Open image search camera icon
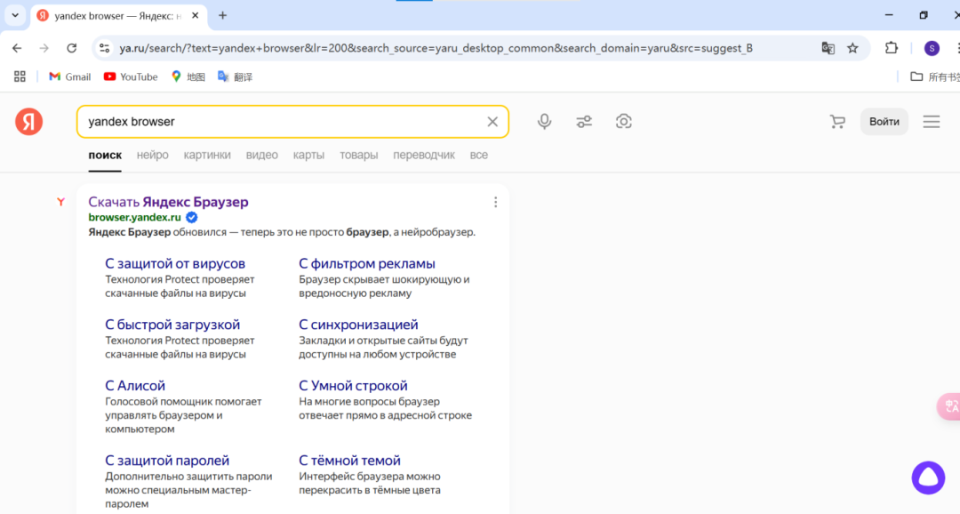 click(623, 121)
